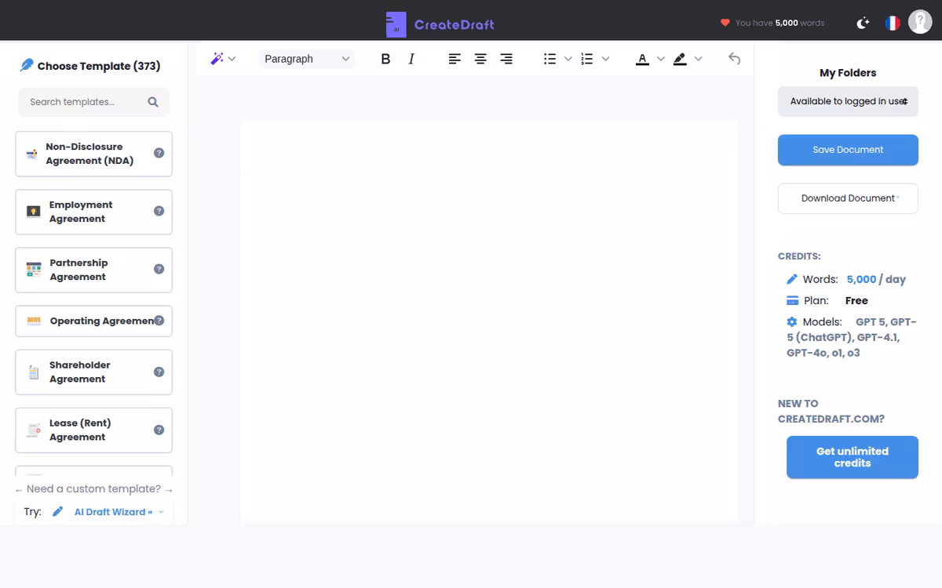Select the Partnership Agreement template
The image size is (942, 588).
pyautogui.click(x=93, y=270)
